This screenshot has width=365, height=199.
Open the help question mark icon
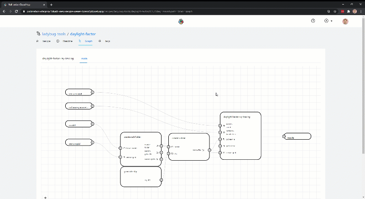[313, 21]
